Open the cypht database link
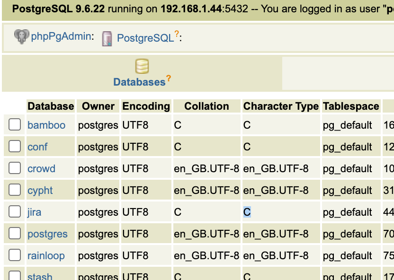Viewport: 394px width, 280px height. [40, 190]
